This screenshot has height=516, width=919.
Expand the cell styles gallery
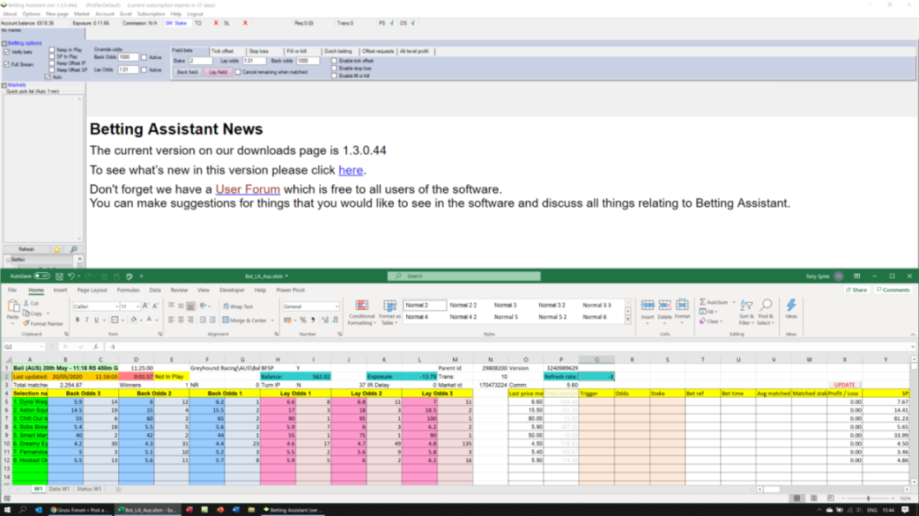click(628, 320)
